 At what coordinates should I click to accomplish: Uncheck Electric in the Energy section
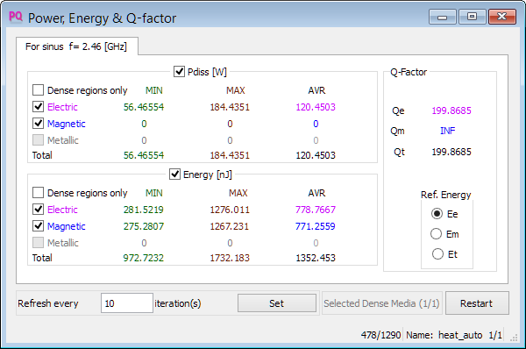38,210
